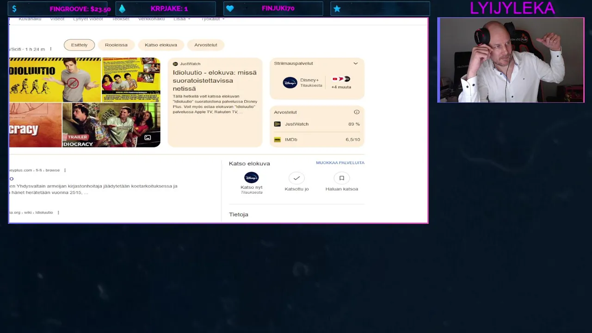Switch to the Verkkohaku search tab
Viewport: 592px width, 333px height.
151,19
